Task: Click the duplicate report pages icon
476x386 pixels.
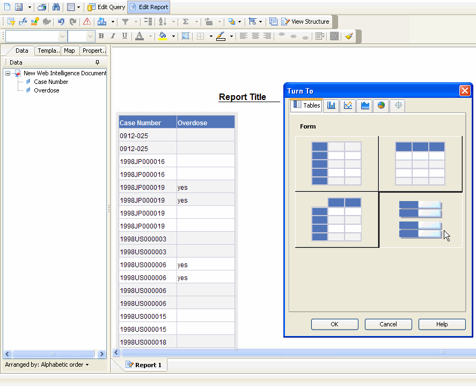Action: tap(273, 22)
